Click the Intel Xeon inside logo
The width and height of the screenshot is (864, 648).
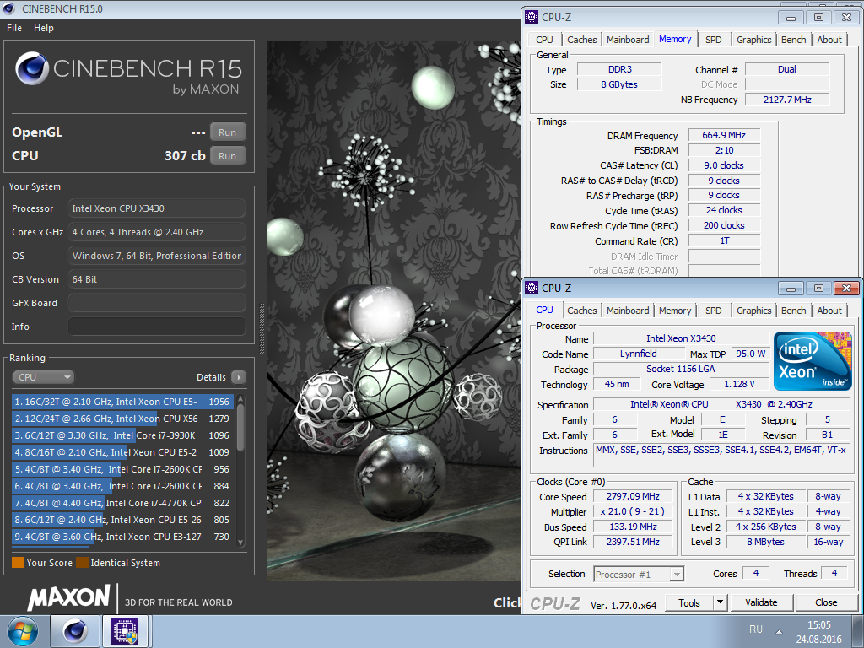813,361
